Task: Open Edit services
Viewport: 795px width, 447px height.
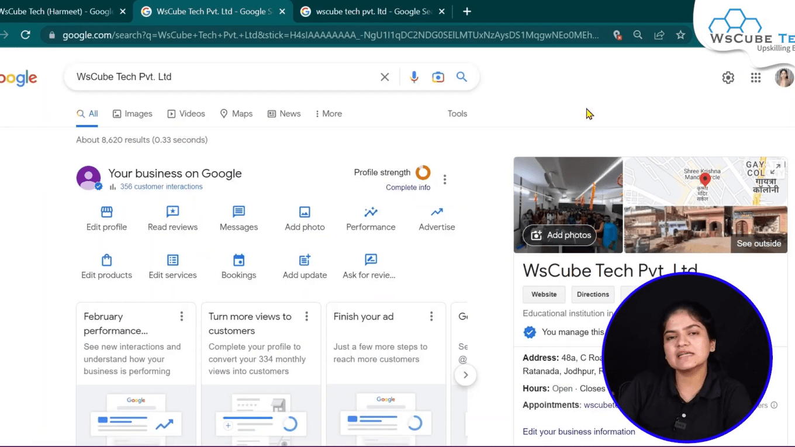Action: tap(172, 266)
